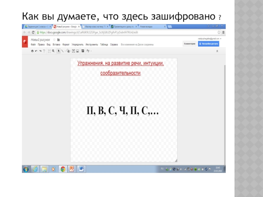Select the arrow Select tool
263x197 pixels.
(59, 51)
